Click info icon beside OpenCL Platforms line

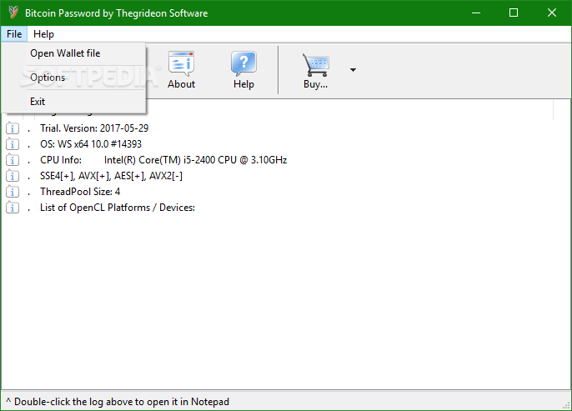tap(13, 208)
